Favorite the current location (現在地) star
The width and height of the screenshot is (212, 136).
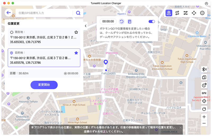point(76,32)
